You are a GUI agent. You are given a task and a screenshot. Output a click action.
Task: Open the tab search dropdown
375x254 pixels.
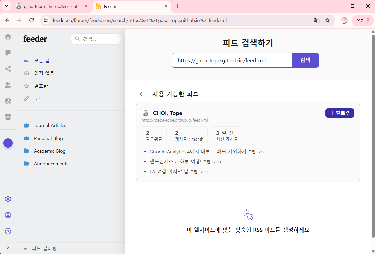[x=7, y=6]
